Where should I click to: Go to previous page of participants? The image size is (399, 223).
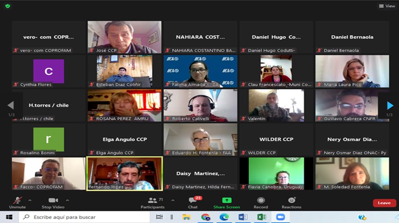10,106
